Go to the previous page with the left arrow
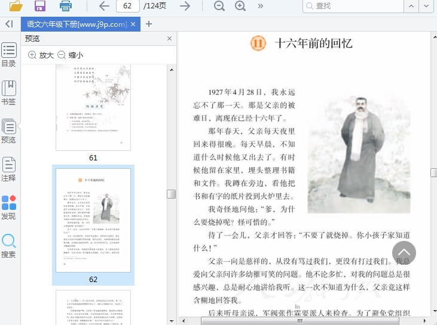437x325 pixels. click(104, 6)
